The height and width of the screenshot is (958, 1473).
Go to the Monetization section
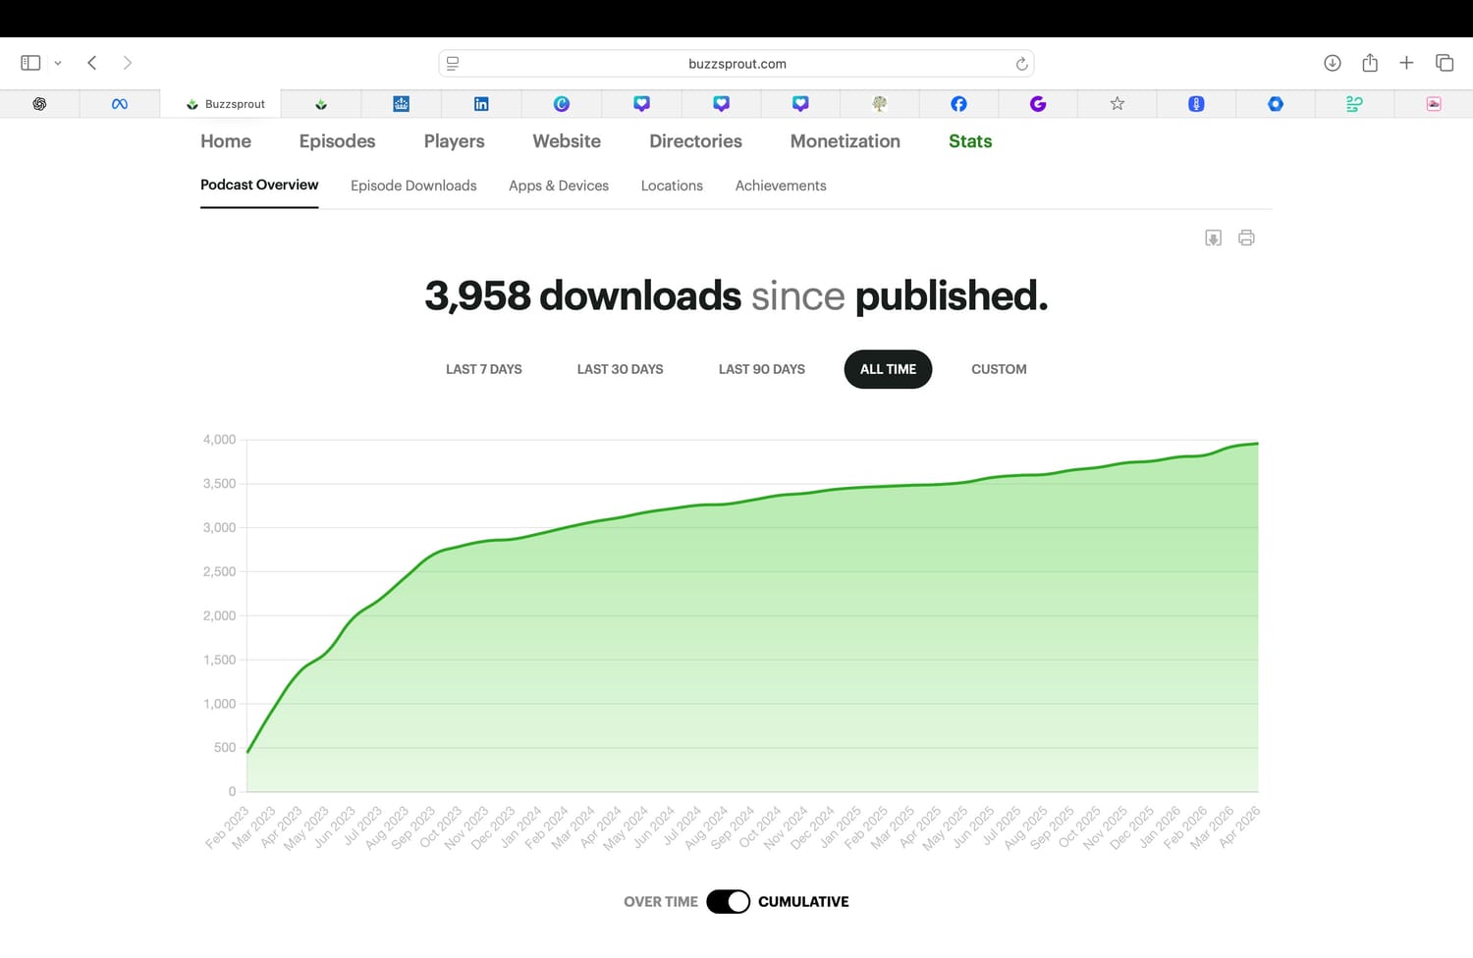pos(846,141)
